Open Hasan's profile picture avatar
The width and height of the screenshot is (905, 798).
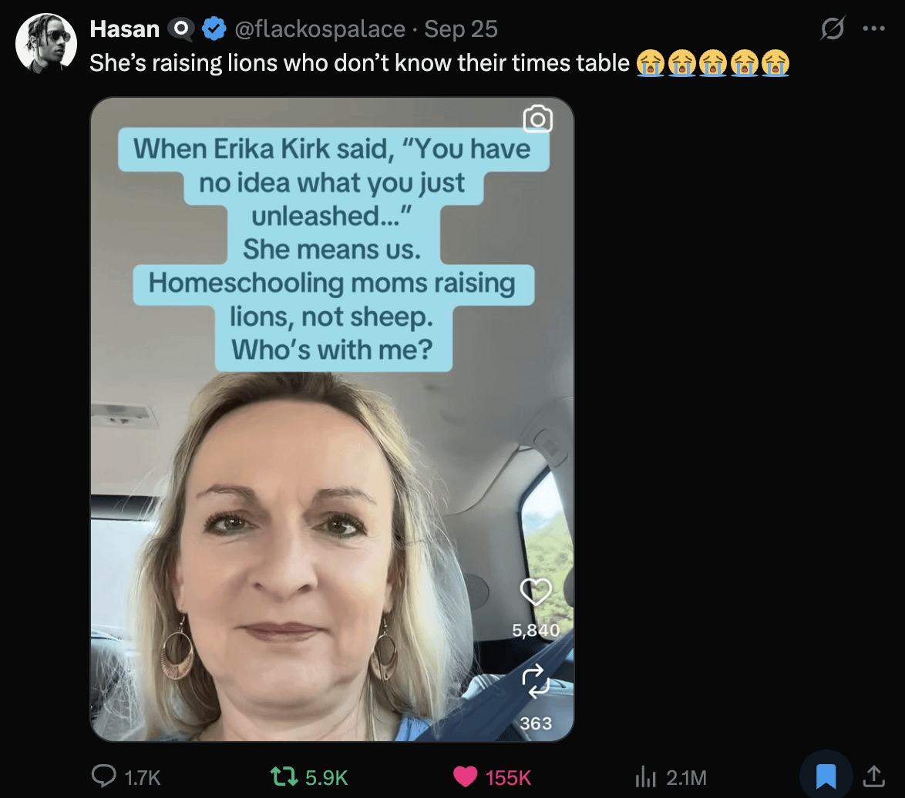(46, 43)
